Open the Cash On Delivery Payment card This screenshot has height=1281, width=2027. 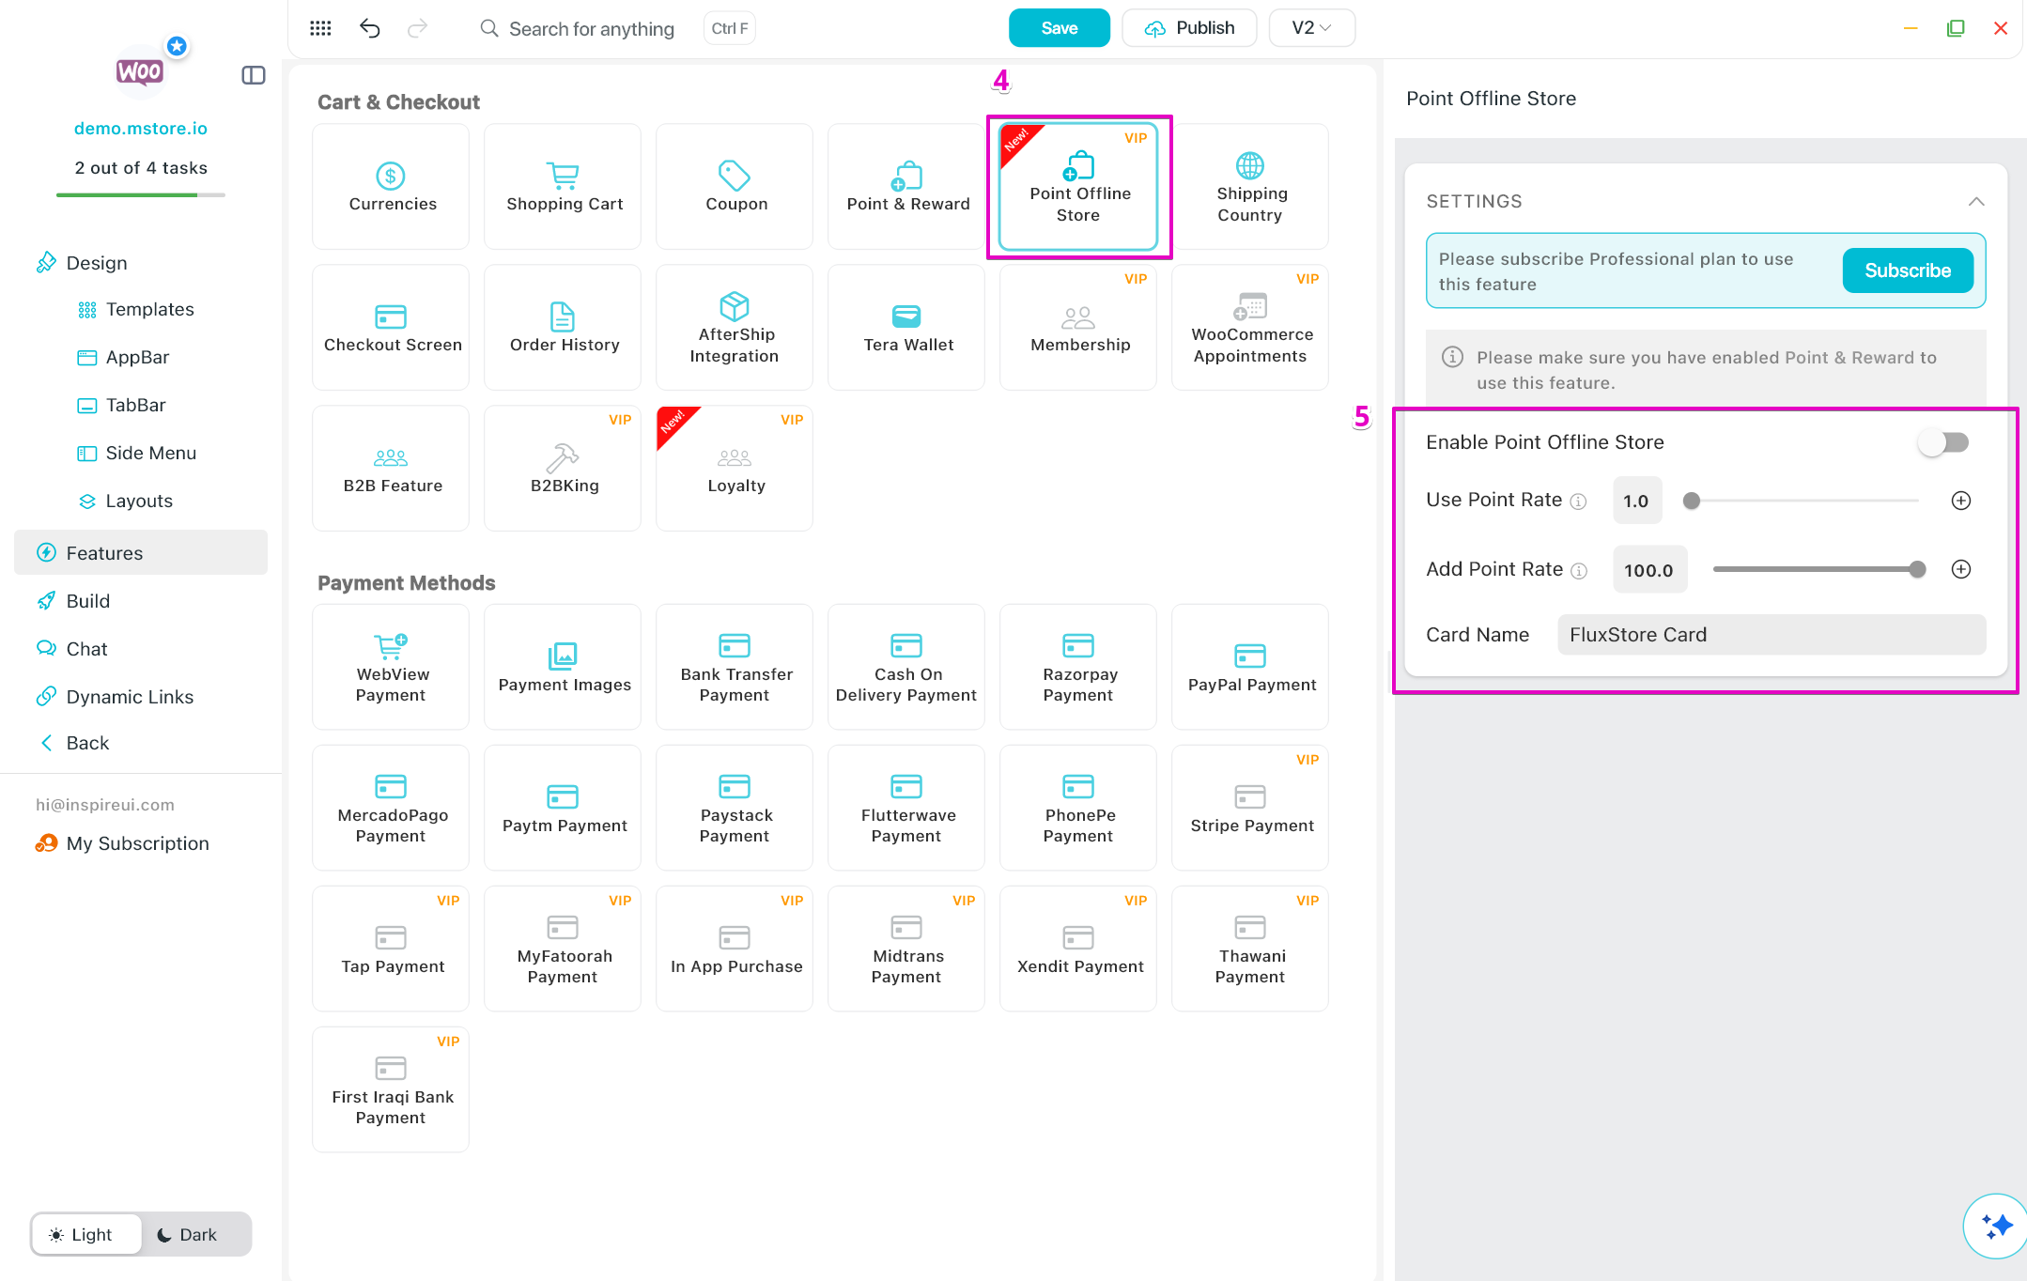[x=906, y=667]
